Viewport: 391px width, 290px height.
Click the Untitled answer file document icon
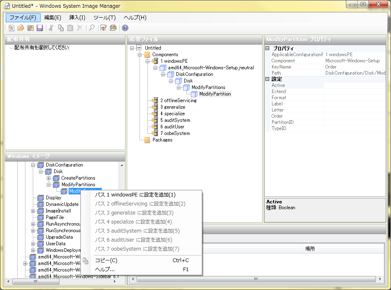tap(139, 48)
